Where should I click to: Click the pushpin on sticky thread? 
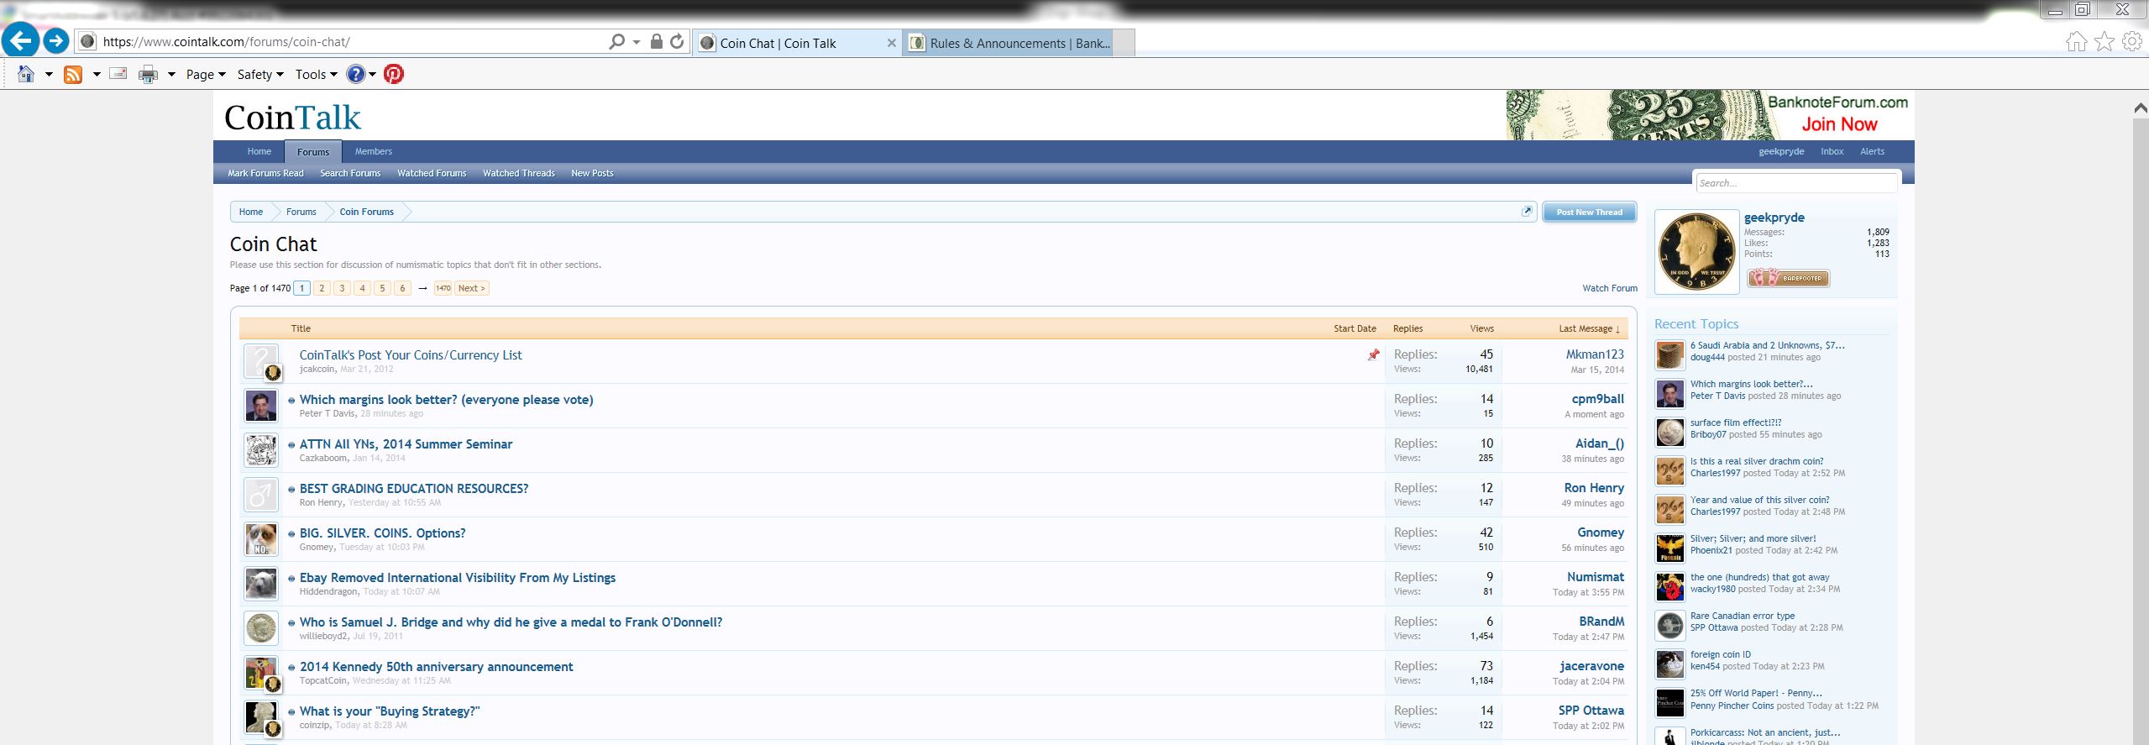point(1373,355)
